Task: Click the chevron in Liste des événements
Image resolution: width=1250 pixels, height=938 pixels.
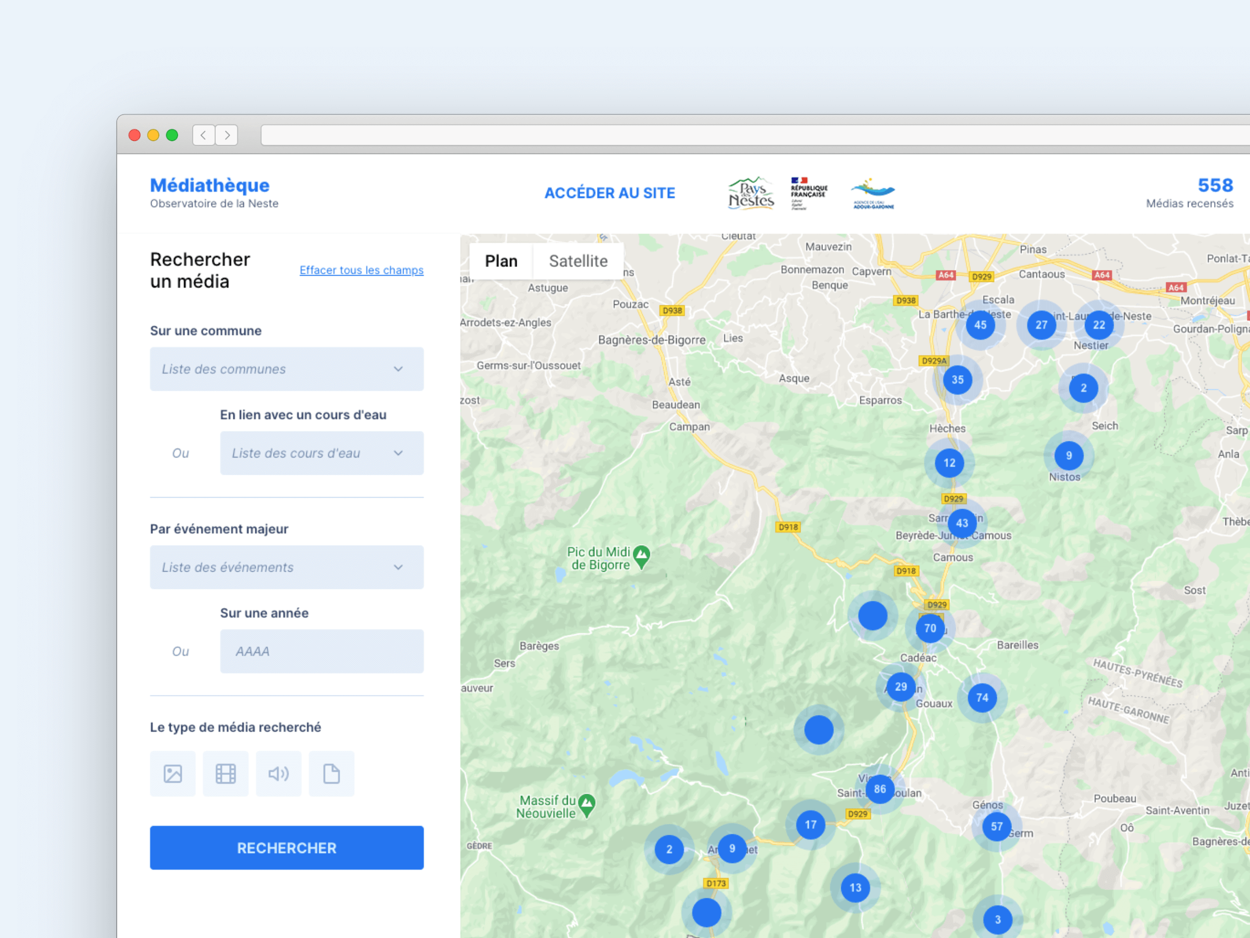Action: (398, 567)
